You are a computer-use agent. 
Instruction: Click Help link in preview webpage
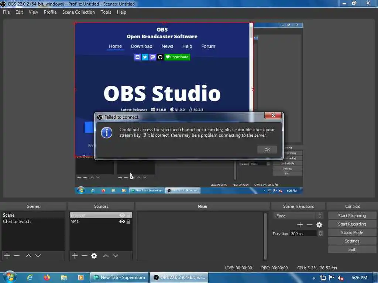click(187, 46)
